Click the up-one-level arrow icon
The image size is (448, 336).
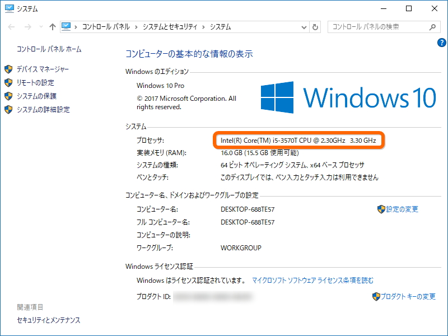(x=52, y=26)
